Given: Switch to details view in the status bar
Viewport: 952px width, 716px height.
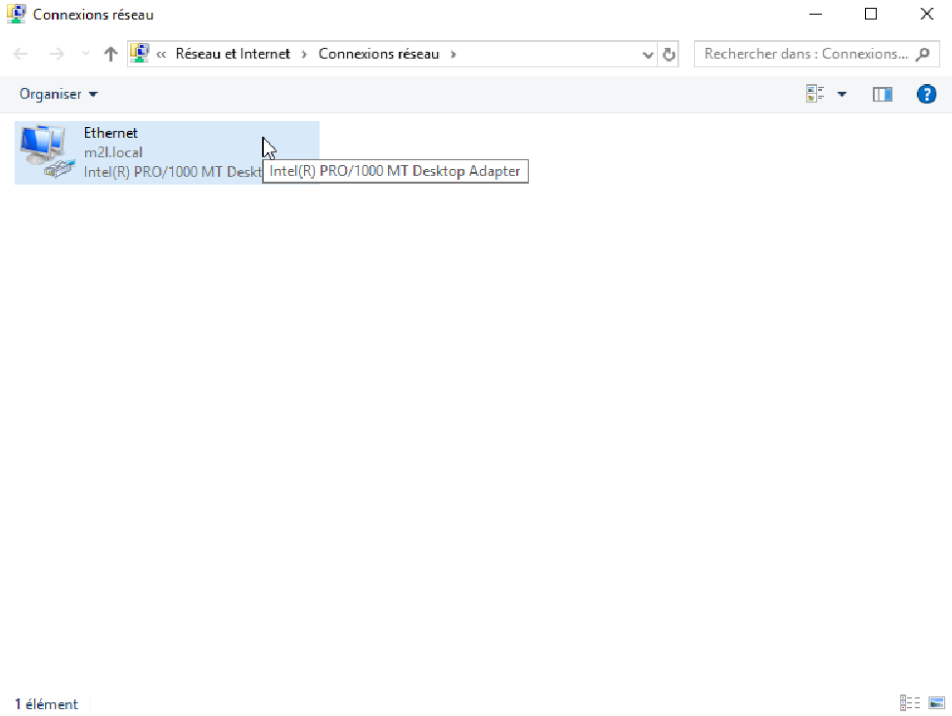Looking at the screenshot, I should pos(909,702).
